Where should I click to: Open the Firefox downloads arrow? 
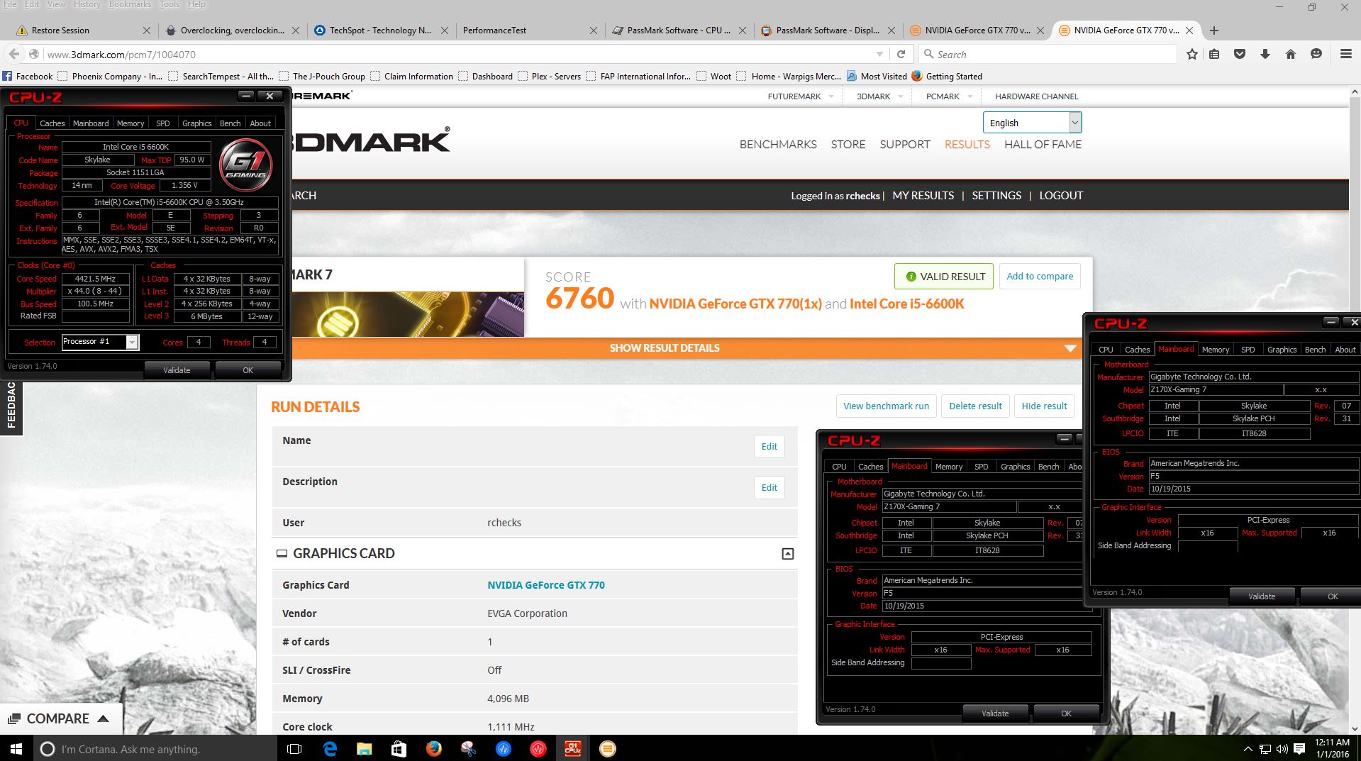(1265, 55)
